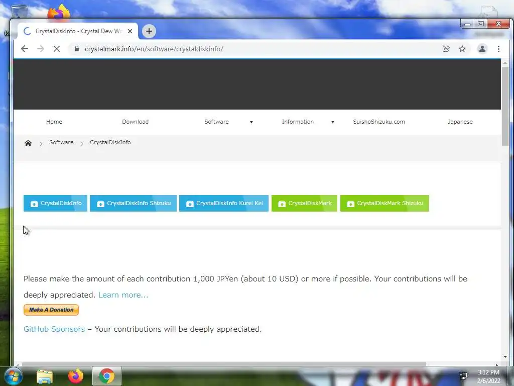Download CrystalDiskInfo Kurei Kei edition

click(224, 203)
